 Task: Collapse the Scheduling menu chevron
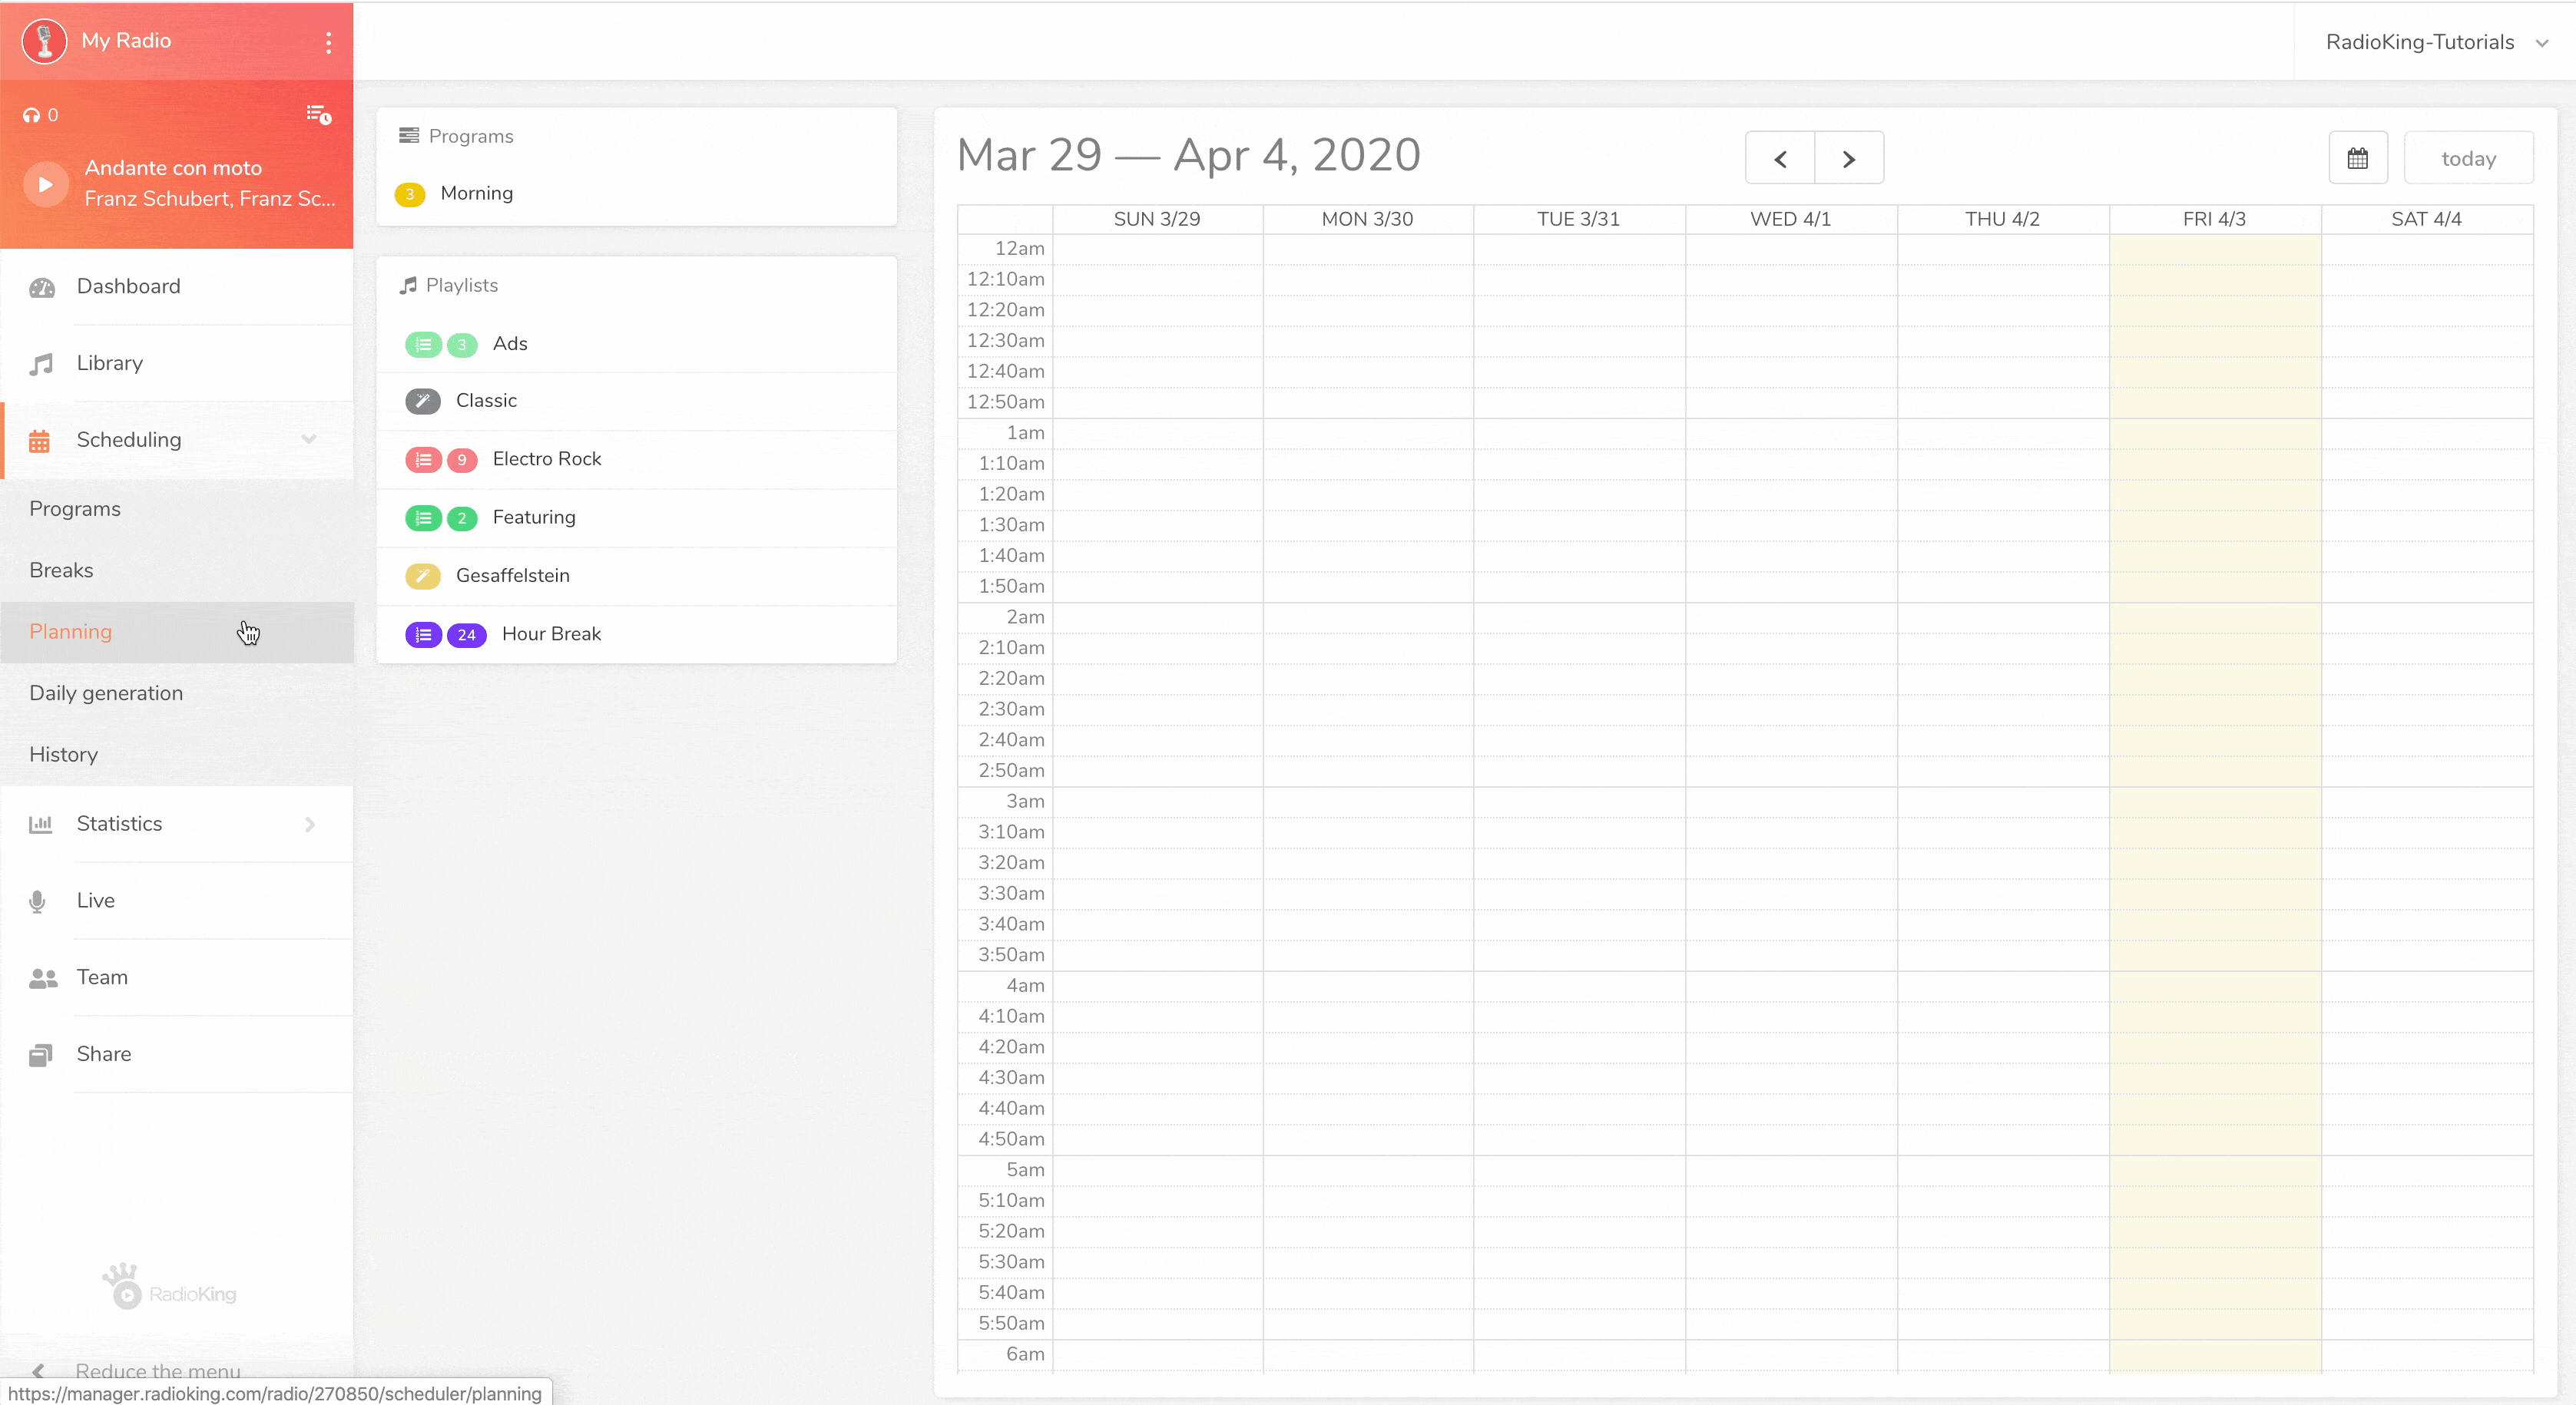(x=309, y=440)
